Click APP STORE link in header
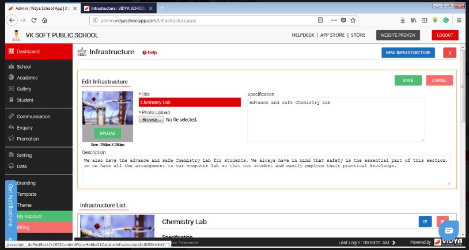 pos(332,35)
